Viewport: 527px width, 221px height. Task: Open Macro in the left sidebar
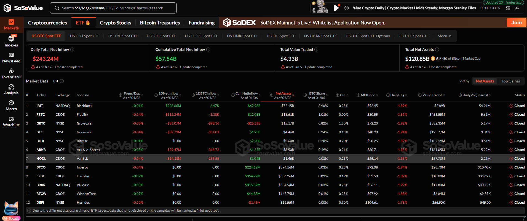(x=11, y=106)
